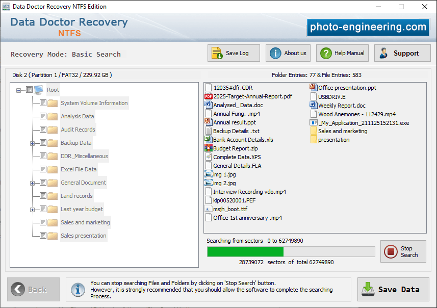437x308 pixels.
Task: Check the Last year budget checkbox
Action: (x=43, y=209)
